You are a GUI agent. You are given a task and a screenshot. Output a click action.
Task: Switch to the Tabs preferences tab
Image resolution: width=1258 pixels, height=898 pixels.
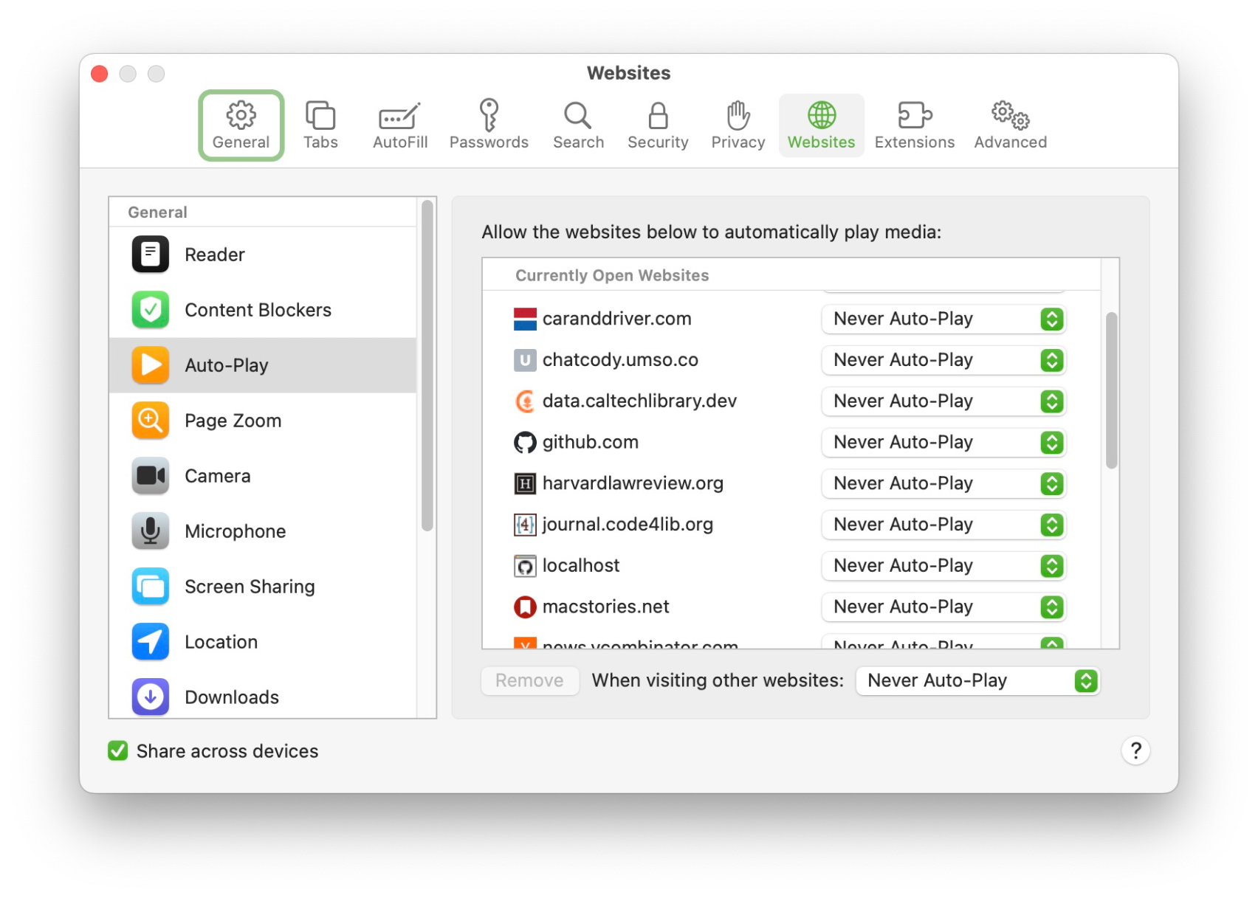[320, 125]
